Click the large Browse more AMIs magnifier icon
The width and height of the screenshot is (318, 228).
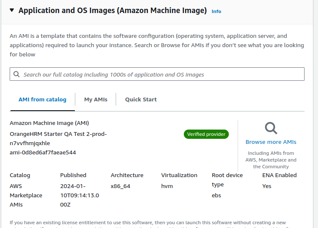tap(271, 128)
